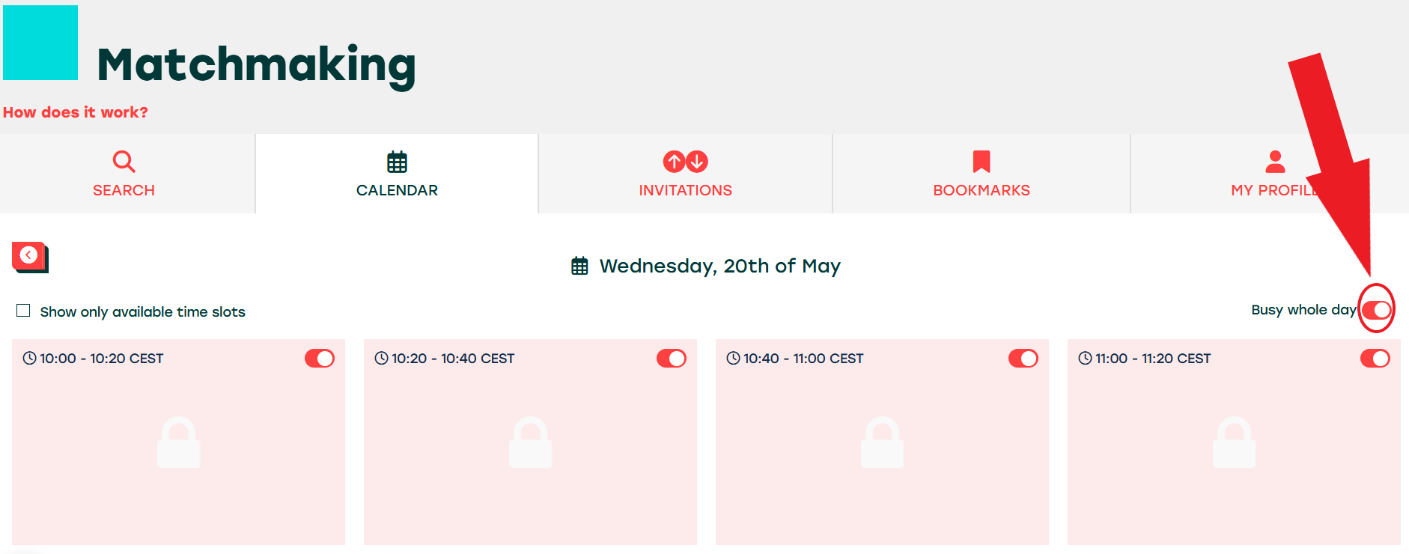Click the calendar icon in Calendar tab
This screenshot has height=554, width=1409.
397,162
